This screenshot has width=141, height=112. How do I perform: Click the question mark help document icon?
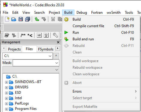(46, 35)
